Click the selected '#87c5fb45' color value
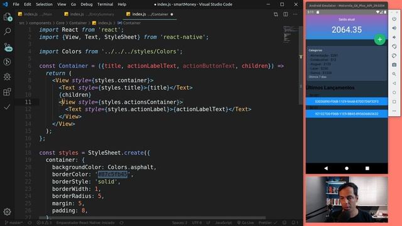This screenshot has width=402, height=226. pyautogui.click(x=112, y=175)
